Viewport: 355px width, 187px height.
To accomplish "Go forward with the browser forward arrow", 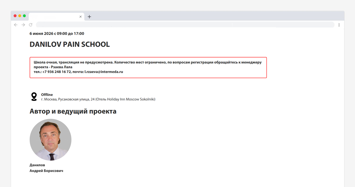I will [x=23, y=25].
